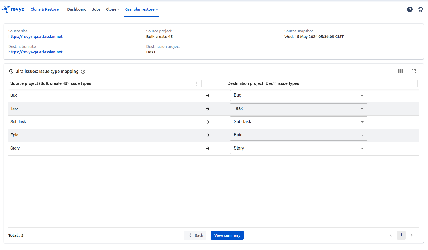Click the info icon beside Issue type mapping
The height and width of the screenshot is (250, 428).
click(x=83, y=72)
